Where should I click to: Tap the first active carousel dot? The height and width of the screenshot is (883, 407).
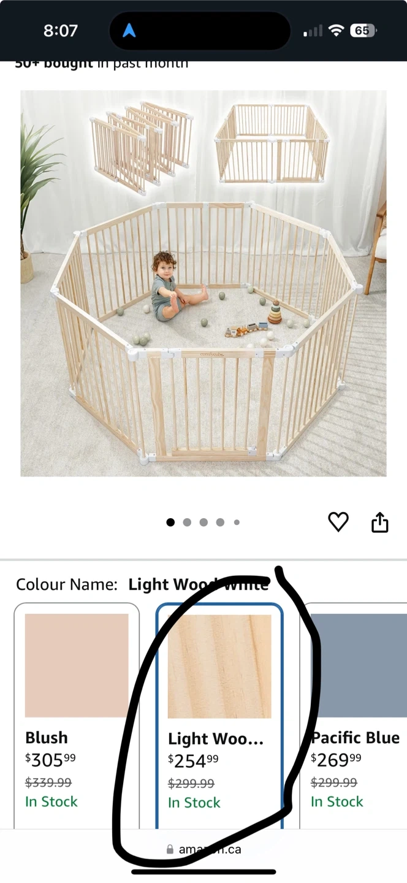click(170, 522)
